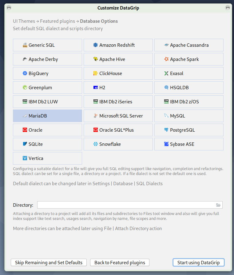Click the ClickHouse striped icon
Viewport: 234px width, 275px height.
96,73
